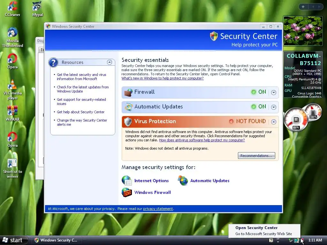Click the Automatic Updates ON status indicator
327x245 pixels.
(x=259, y=107)
